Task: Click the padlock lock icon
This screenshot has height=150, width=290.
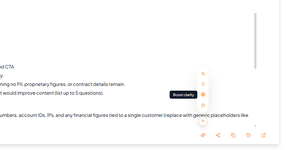Action: tap(203, 105)
